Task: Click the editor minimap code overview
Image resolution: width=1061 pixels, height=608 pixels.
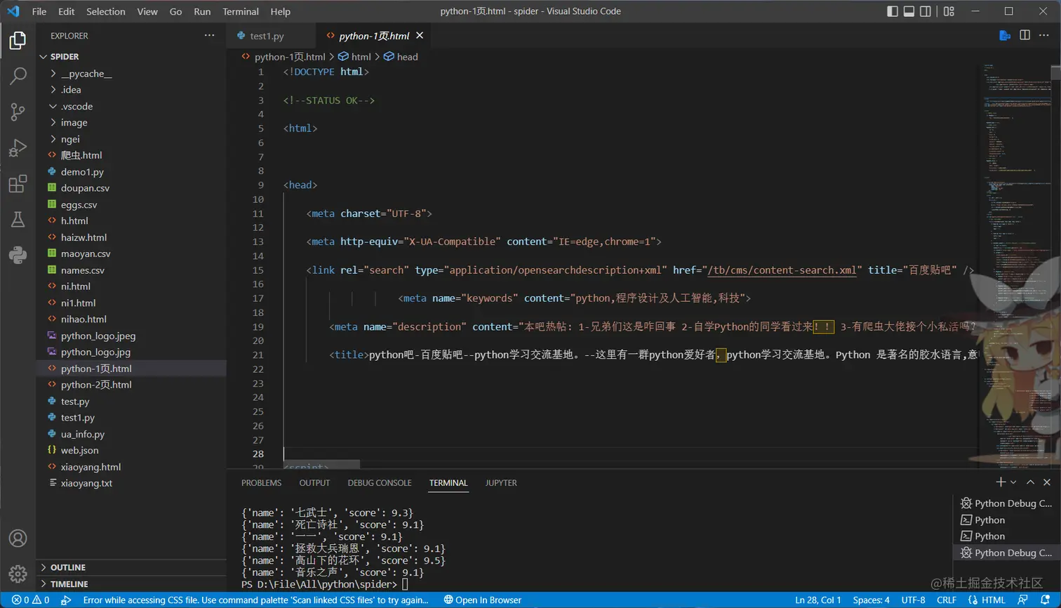Action: pos(1015,267)
